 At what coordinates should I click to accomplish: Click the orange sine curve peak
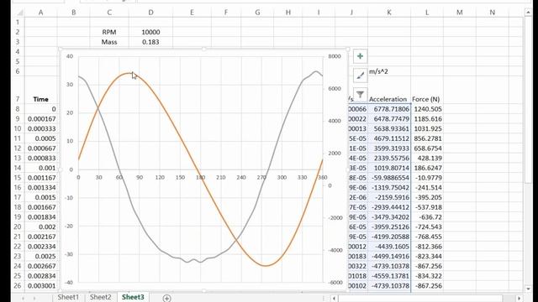point(129,73)
